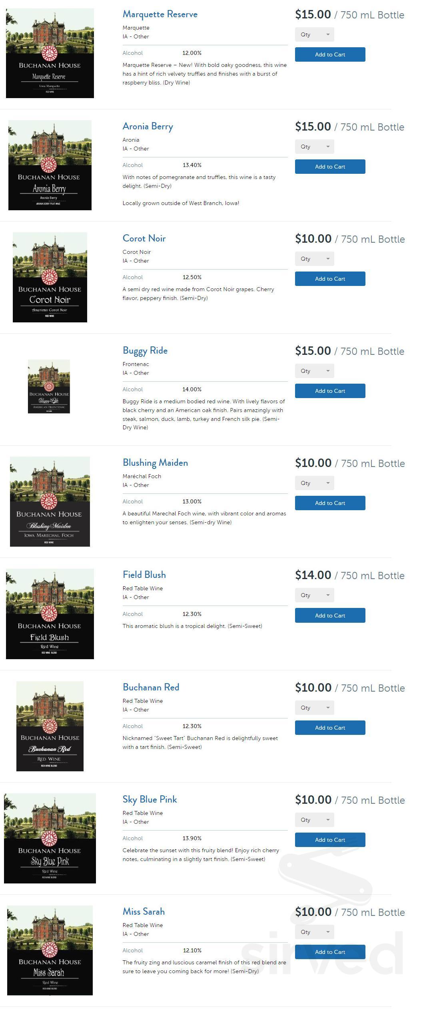The image size is (427, 1010).
Task: Expand Qty dropdown for Buchanan Red
Action: pyautogui.click(x=314, y=708)
